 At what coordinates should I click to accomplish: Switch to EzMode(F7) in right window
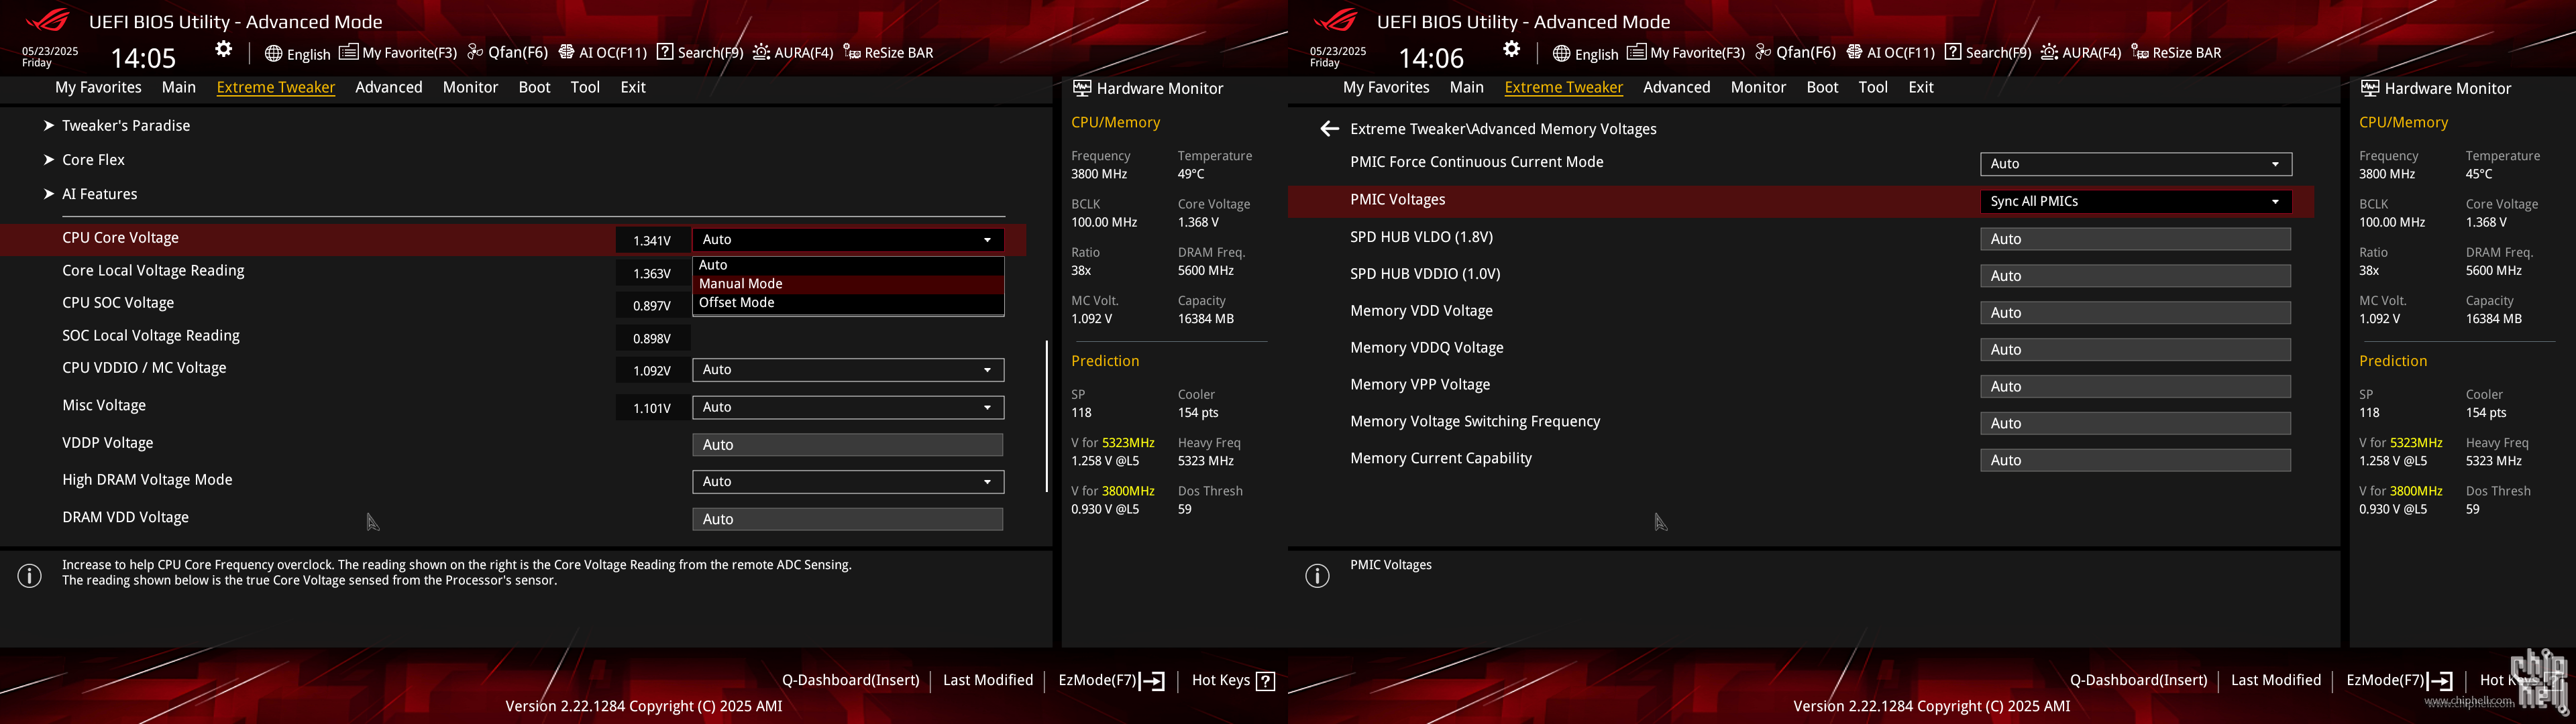pos(2399,681)
